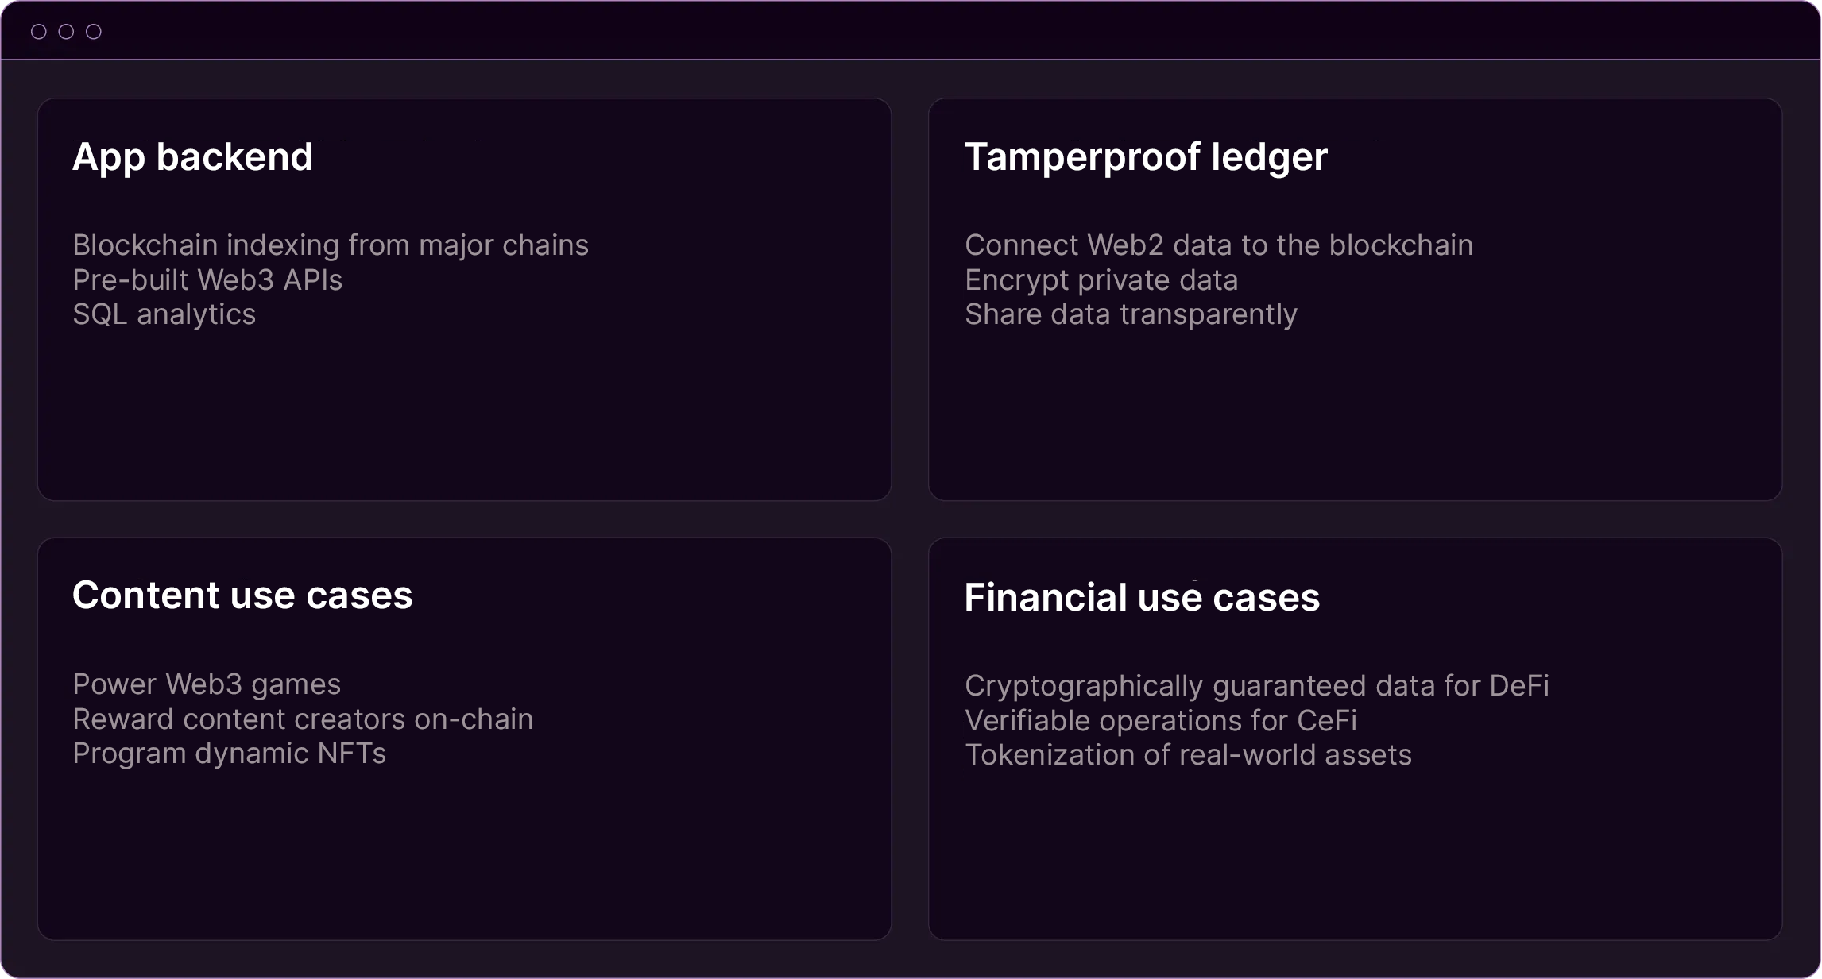1822x979 pixels.
Task: Select Verifiable operations for CeFi line
Action: click(x=1161, y=721)
